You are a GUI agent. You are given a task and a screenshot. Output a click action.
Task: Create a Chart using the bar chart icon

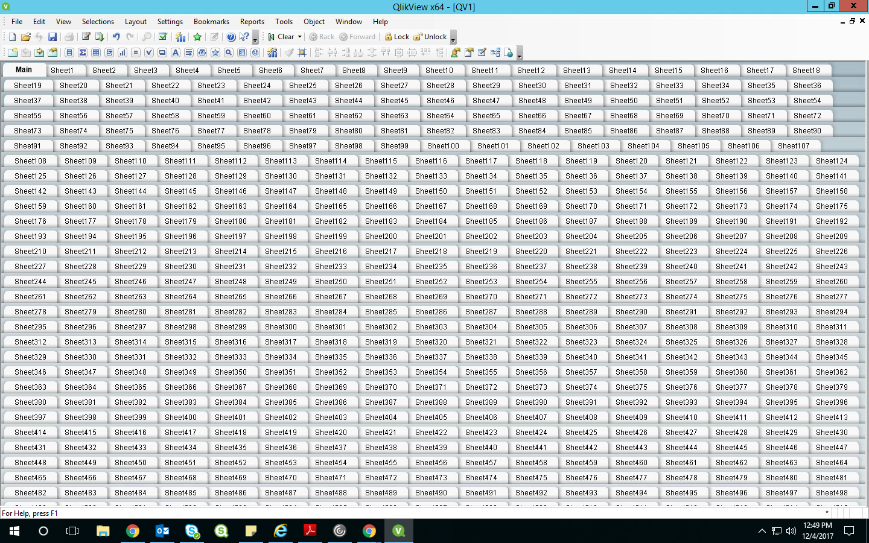[123, 52]
